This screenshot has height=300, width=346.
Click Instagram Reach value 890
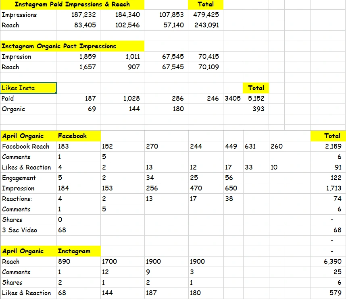pyautogui.click(x=79, y=261)
